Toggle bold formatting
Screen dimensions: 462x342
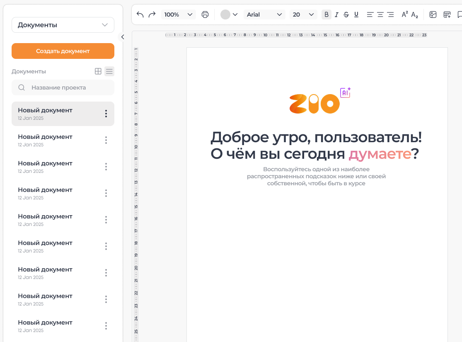pyautogui.click(x=326, y=14)
